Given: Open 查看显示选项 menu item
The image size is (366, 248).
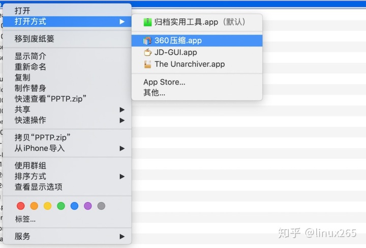Looking at the screenshot, I should pos(67,187).
